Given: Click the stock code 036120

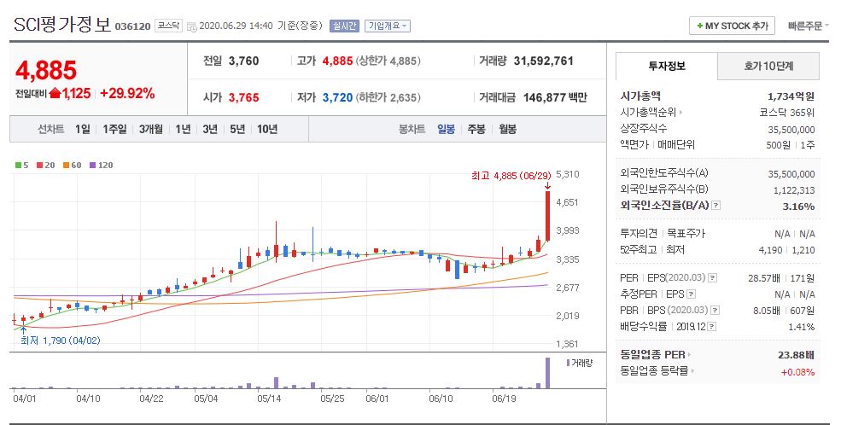Looking at the screenshot, I should pyautogui.click(x=132, y=26).
